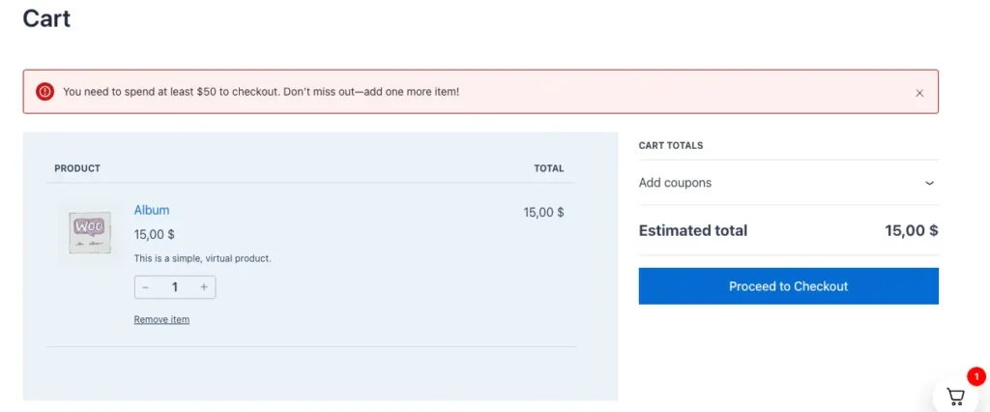Increase Album quantity with plus button

(x=203, y=287)
